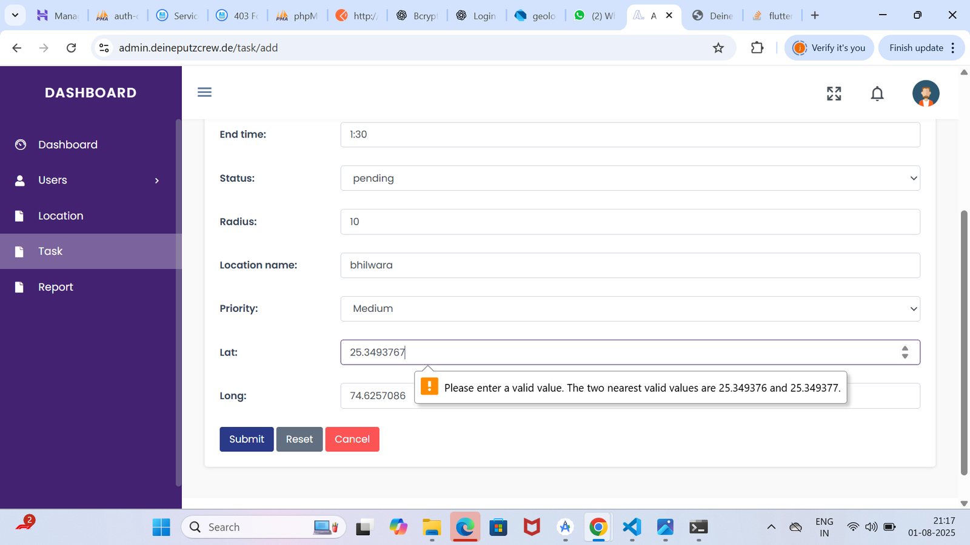Go to Location in sidebar
The image size is (970, 545).
61,216
